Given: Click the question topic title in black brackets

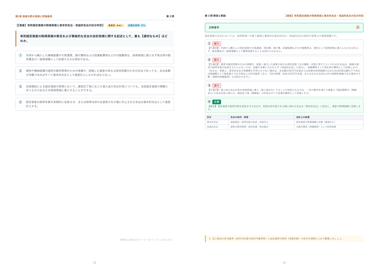Looking at the screenshot, I should [x=60, y=26].
